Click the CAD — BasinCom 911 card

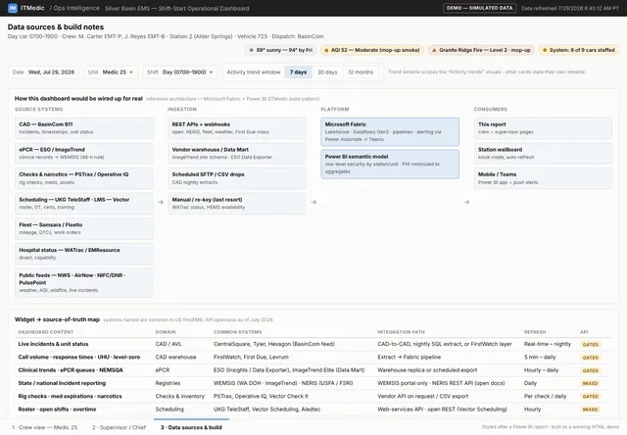pos(84,128)
